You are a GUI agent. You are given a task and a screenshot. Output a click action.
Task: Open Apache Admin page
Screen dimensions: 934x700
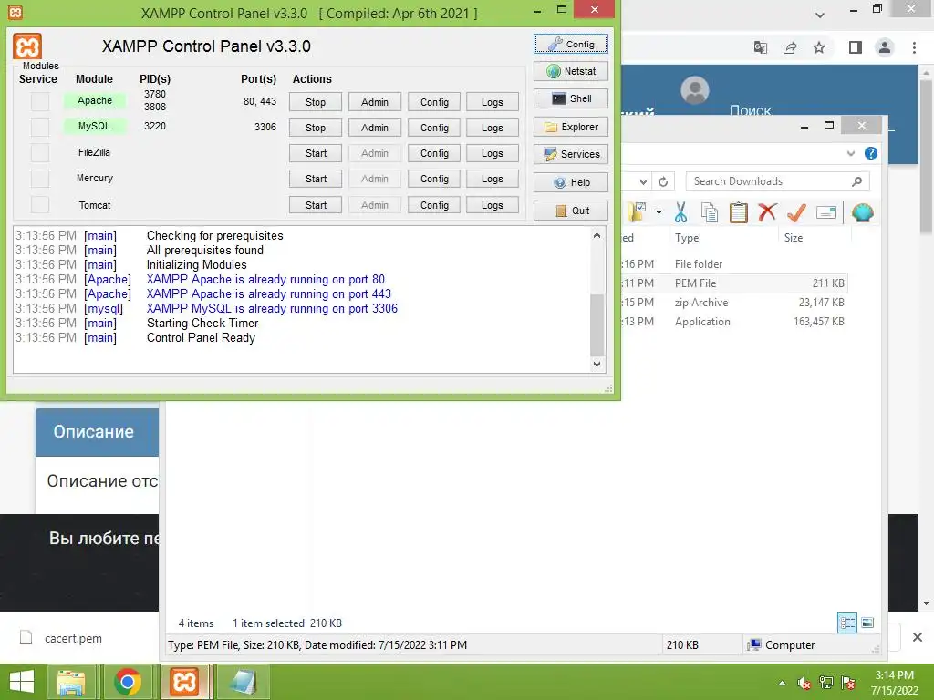375,102
